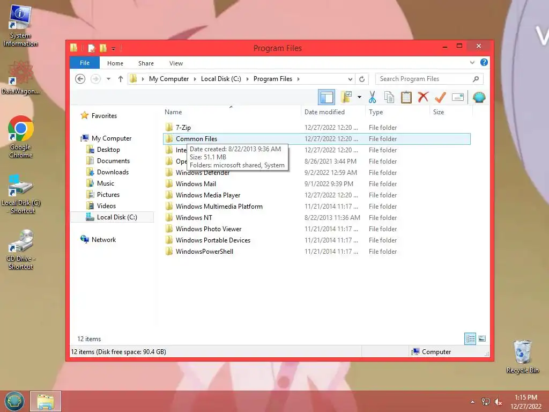
Task: Click the red X Delete icon
Action: point(423,97)
